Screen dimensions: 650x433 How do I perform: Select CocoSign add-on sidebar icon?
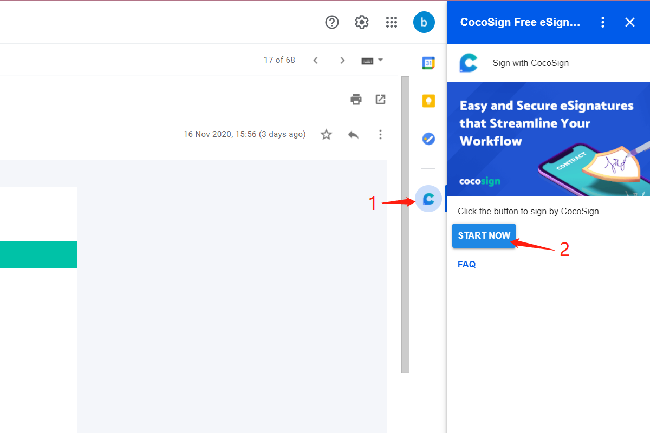(x=428, y=199)
